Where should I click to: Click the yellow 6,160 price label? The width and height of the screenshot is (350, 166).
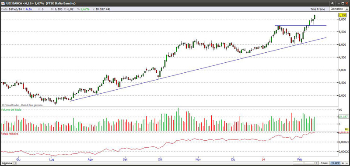coord(342,15)
